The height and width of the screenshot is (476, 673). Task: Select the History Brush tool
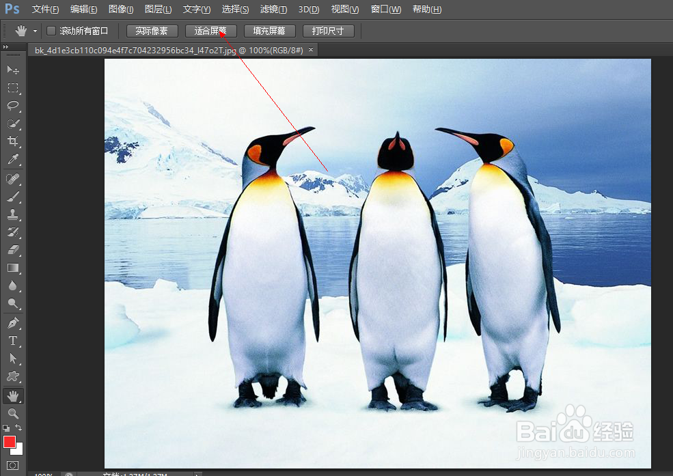click(13, 232)
